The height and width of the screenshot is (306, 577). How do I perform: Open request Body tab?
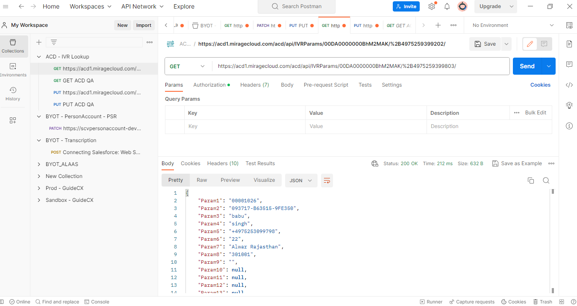287,85
